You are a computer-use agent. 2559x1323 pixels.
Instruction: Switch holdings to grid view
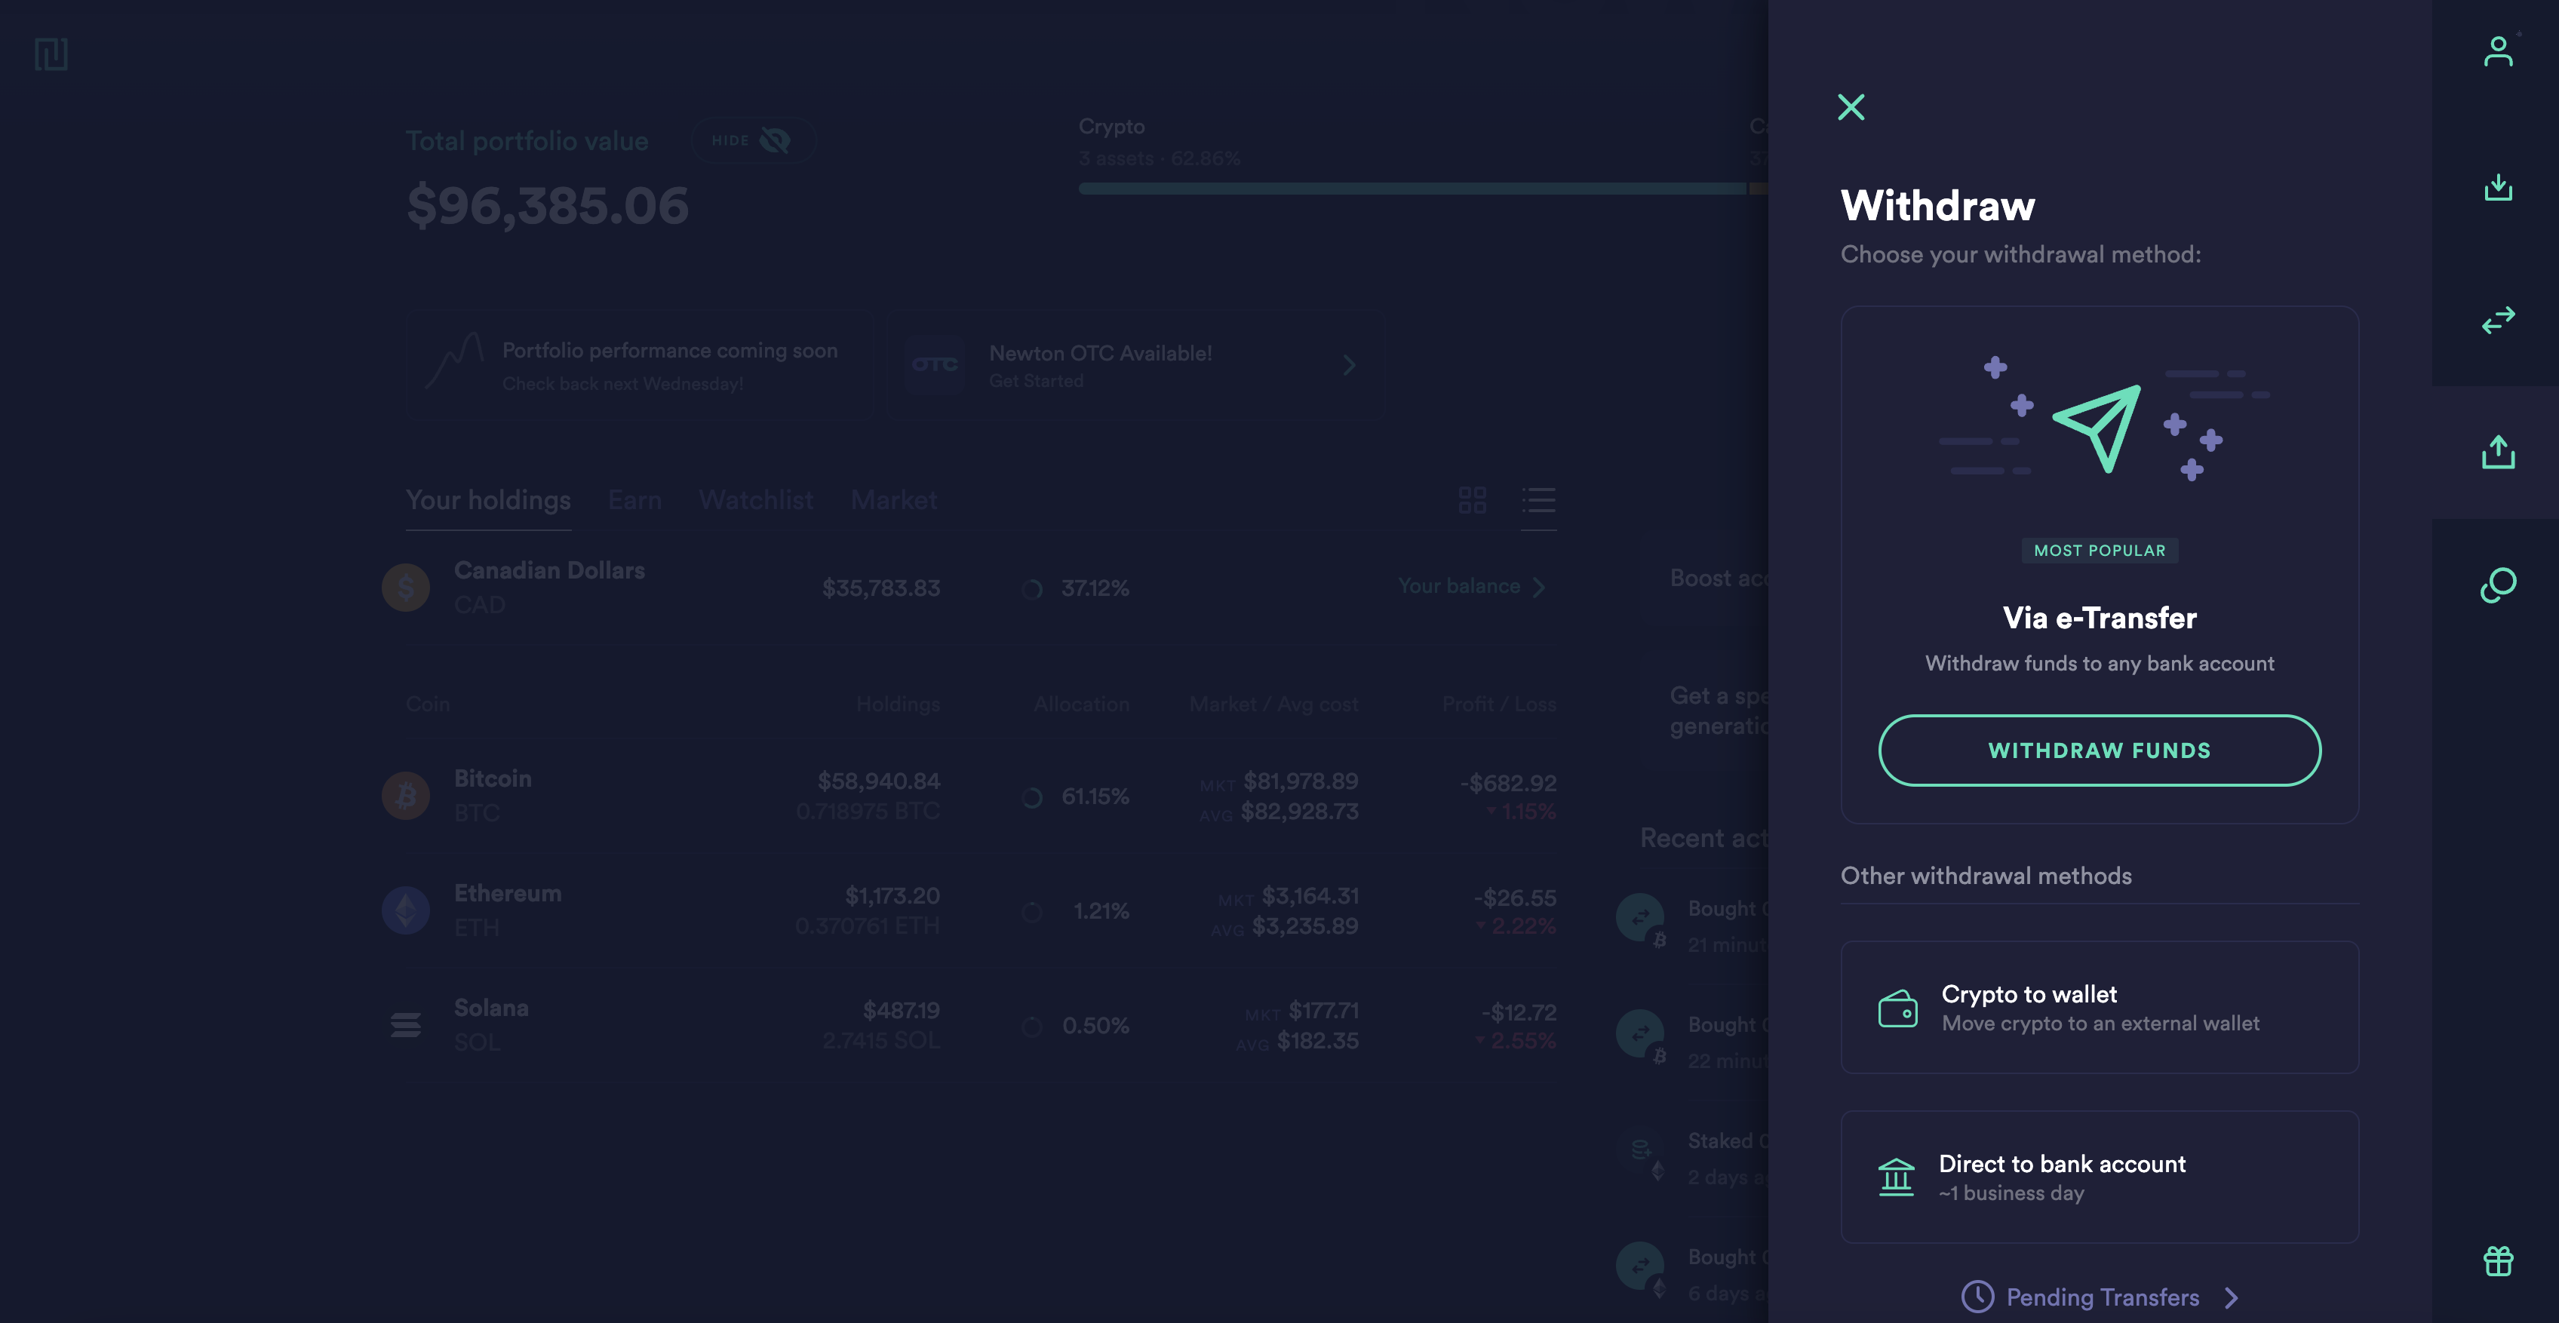pyautogui.click(x=1472, y=501)
